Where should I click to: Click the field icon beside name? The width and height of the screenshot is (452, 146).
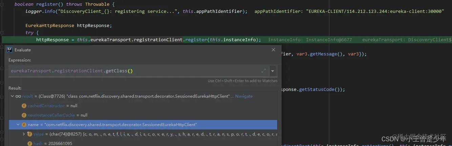[24, 125]
